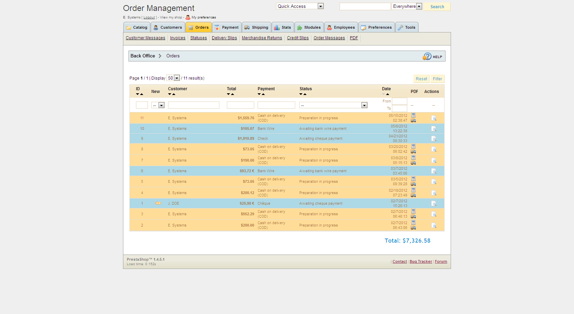Reset the order filters

coord(421,79)
